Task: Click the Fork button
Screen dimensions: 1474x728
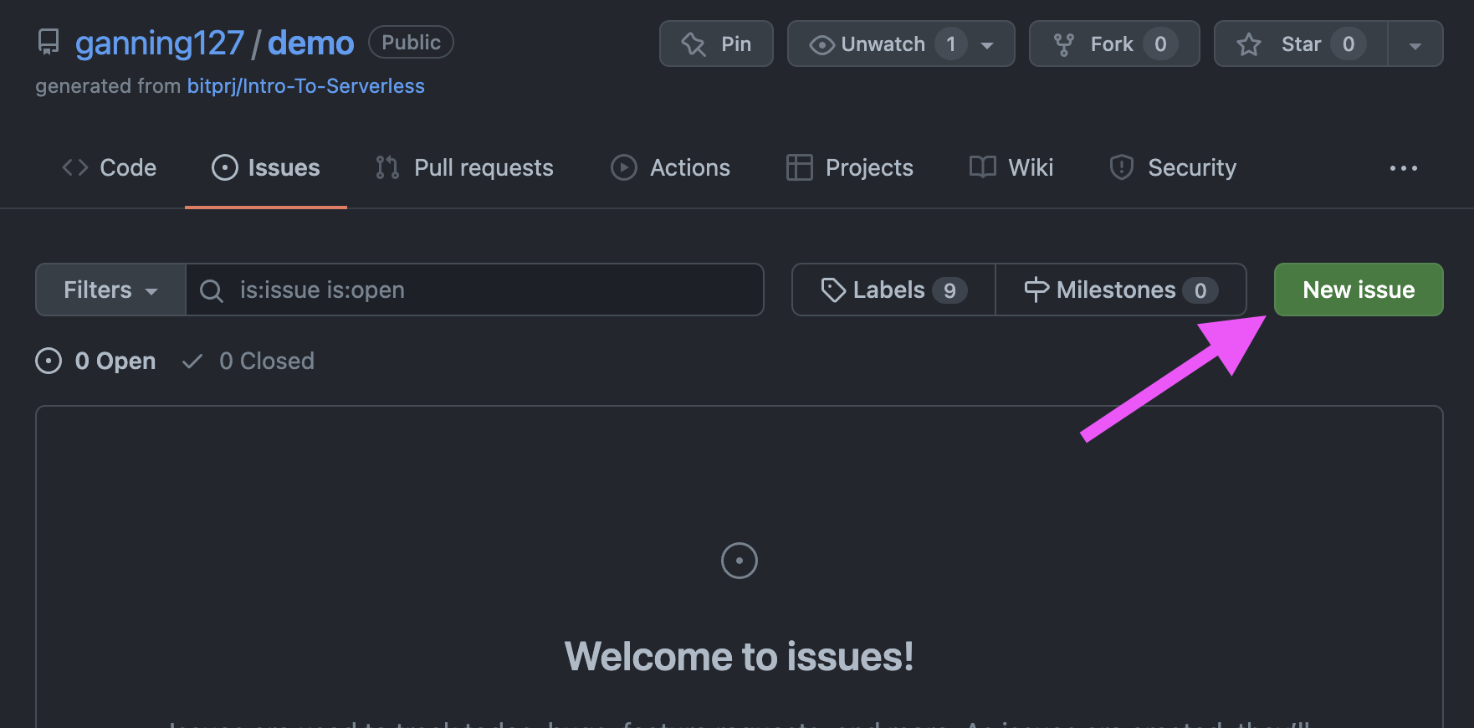Action: [x=1114, y=44]
